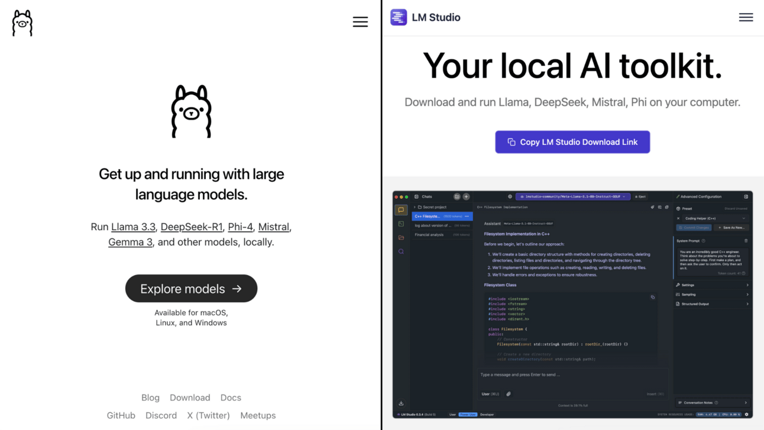This screenshot has height=430, width=764.
Task: Select the yellow Chat icon in app sidebar
Action: pyautogui.click(x=401, y=210)
